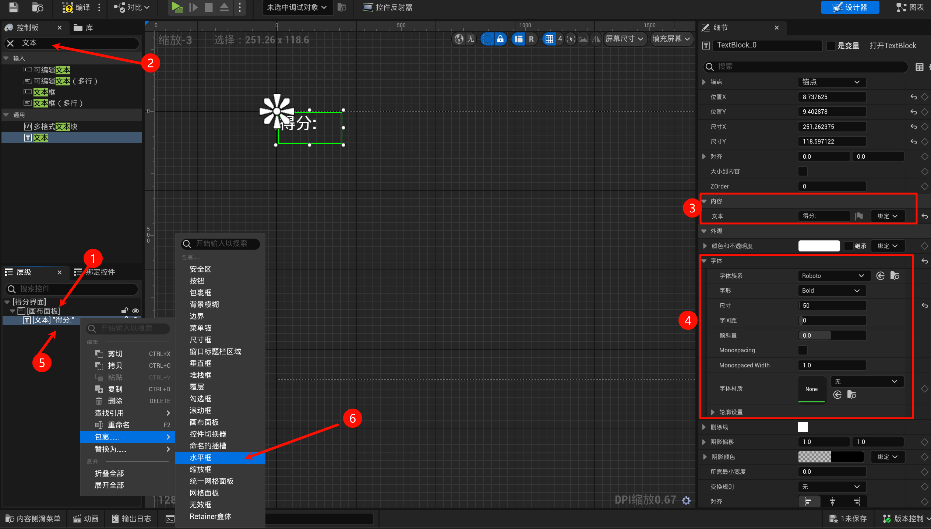The height and width of the screenshot is (529, 931).
Task: Click the DPI scale settings gear
Action: (686, 500)
